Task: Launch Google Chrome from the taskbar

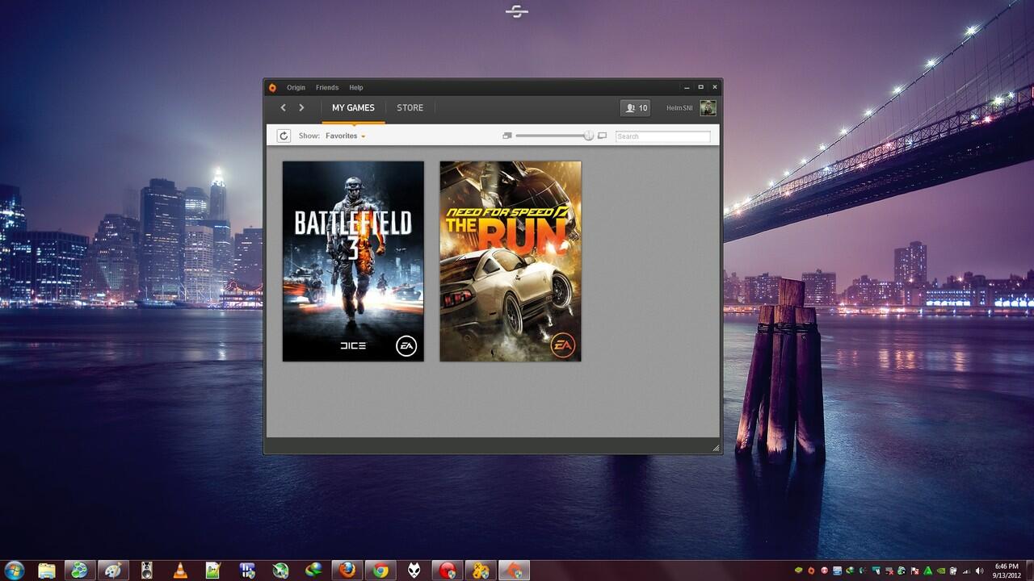Action: [380, 571]
